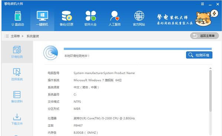Open 人工服务 manual support
This screenshot has height=136, width=222.
pyautogui.click(x=115, y=18)
